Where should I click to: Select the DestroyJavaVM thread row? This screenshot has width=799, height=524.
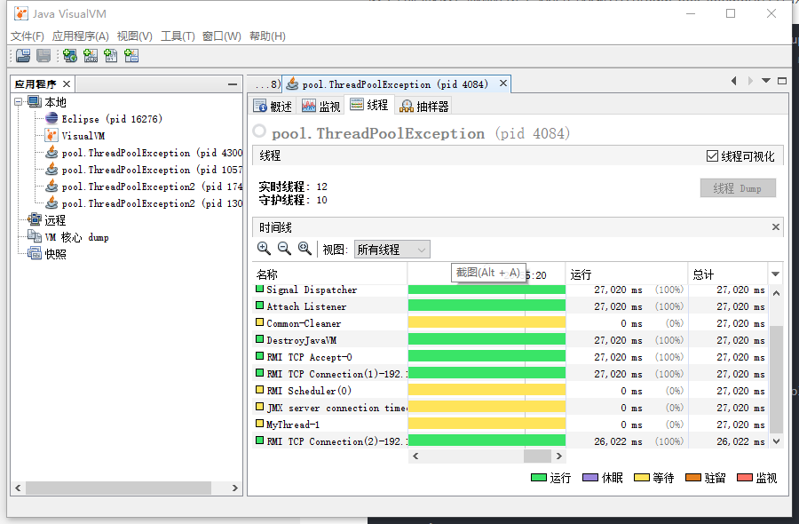pyautogui.click(x=510, y=340)
